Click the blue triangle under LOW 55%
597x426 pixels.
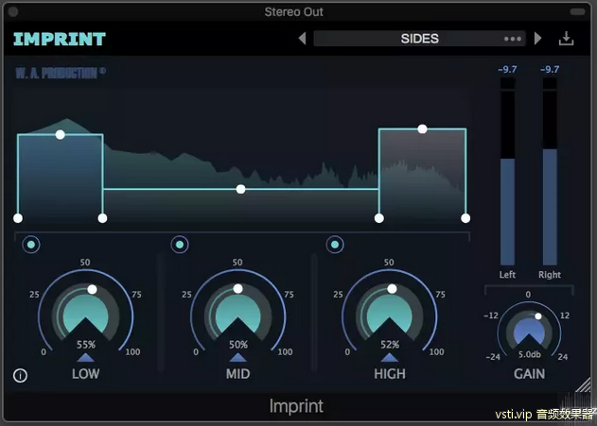tap(86, 358)
